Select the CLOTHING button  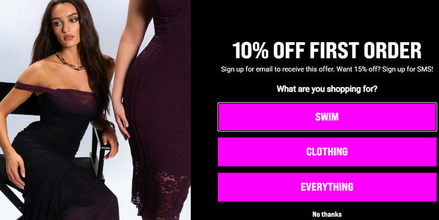tap(327, 152)
